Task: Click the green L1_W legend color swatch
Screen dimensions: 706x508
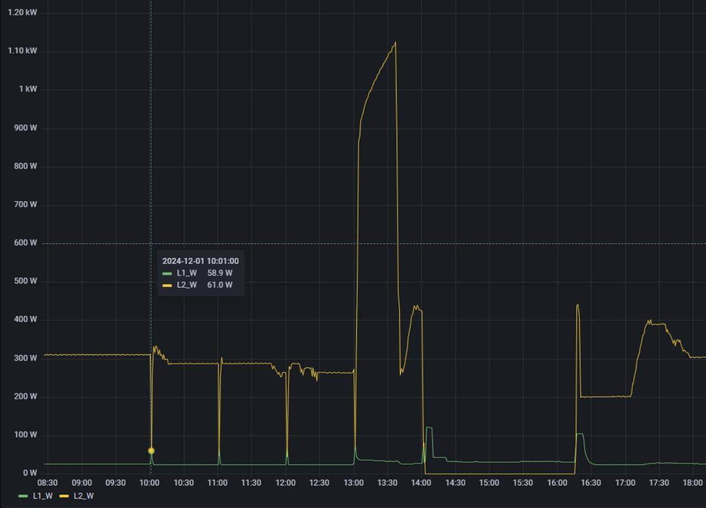Action: [23, 496]
